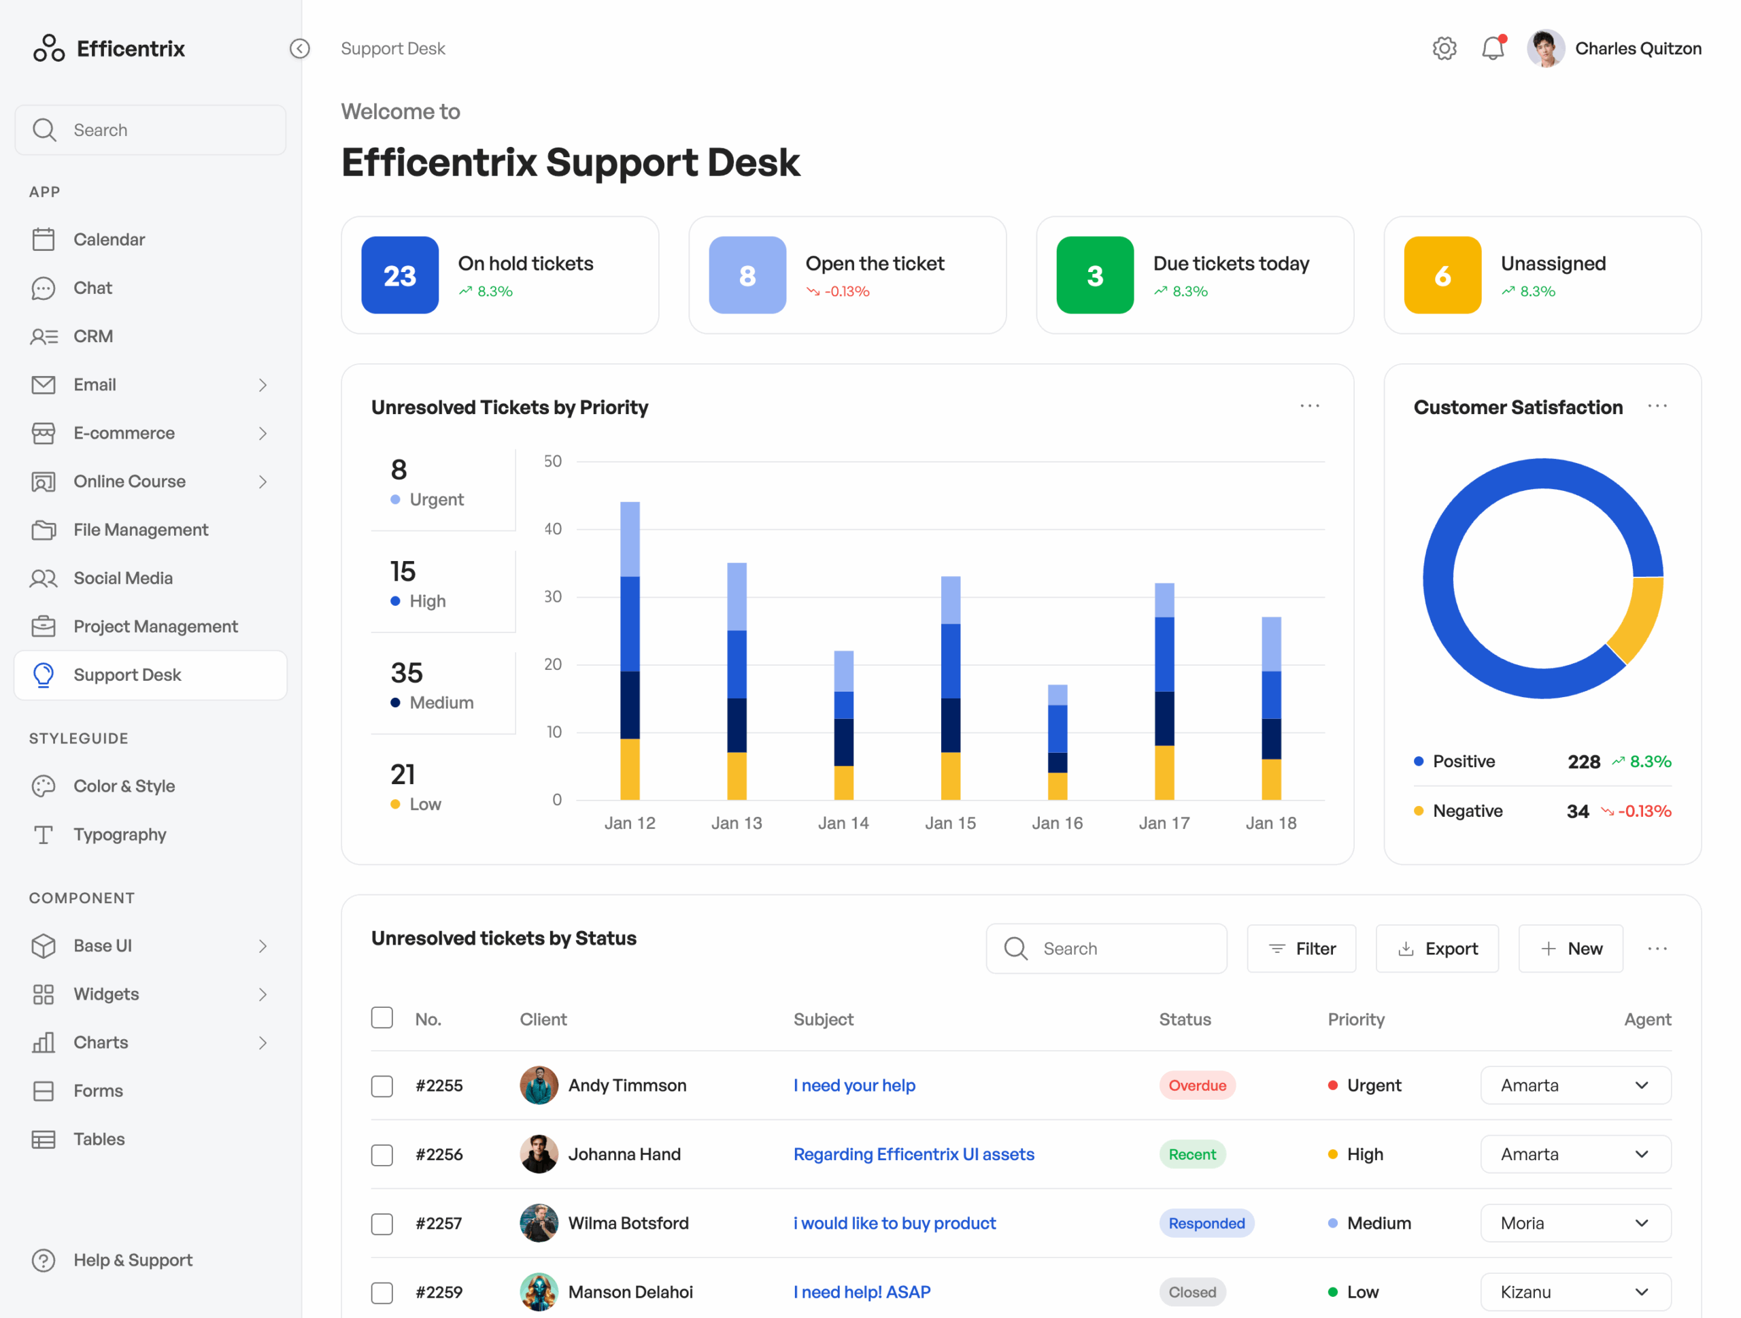Open Customer Satisfaction more options menu
The width and height of the screenshot is (1741, 1318).
point(1657,407)
